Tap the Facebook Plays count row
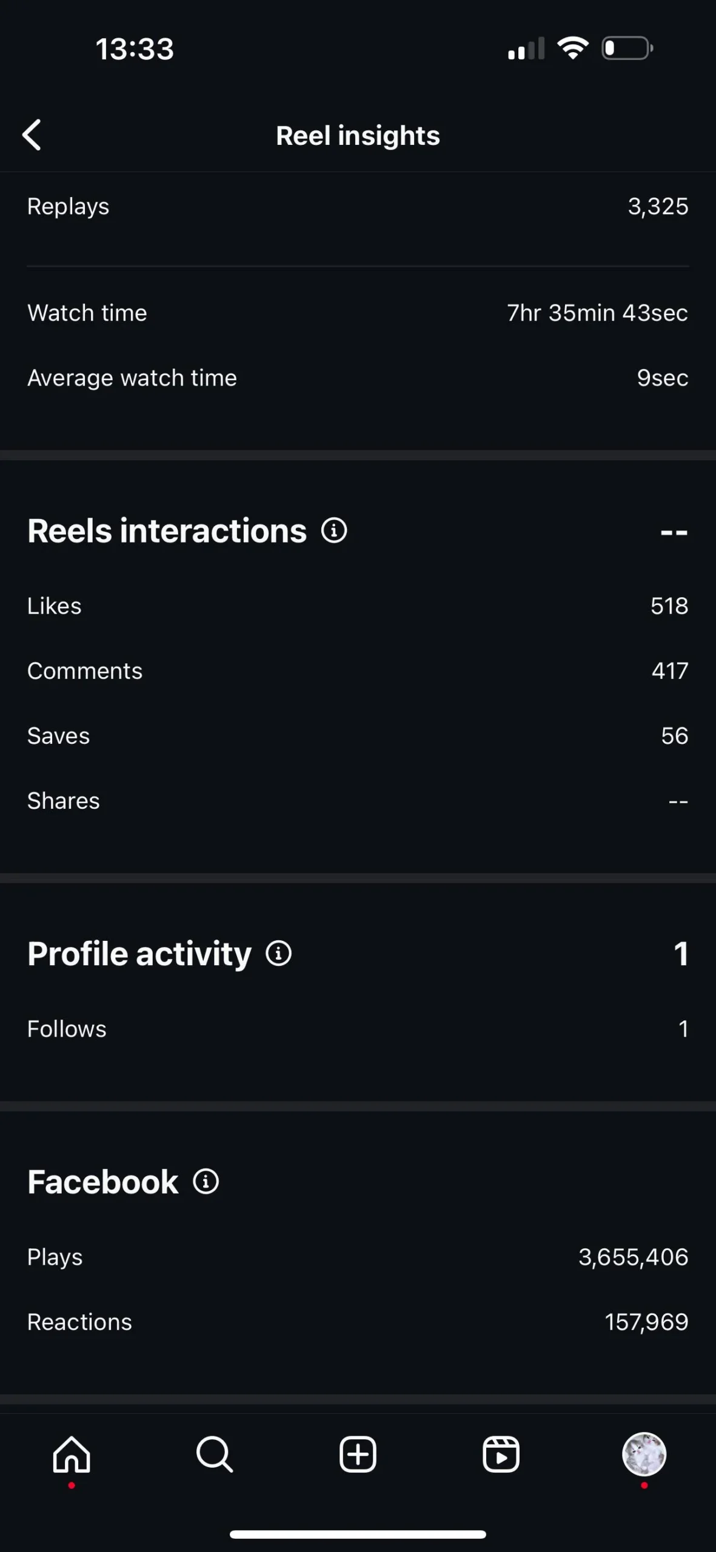Image resolution: width=716 pixels, height=1552 pixels. [358, 1257]
